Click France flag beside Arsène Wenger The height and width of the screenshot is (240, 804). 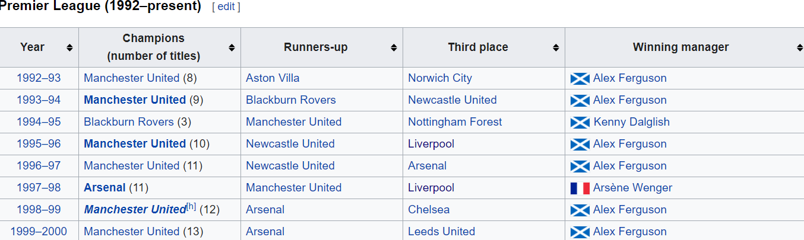[x=580, y=188]
